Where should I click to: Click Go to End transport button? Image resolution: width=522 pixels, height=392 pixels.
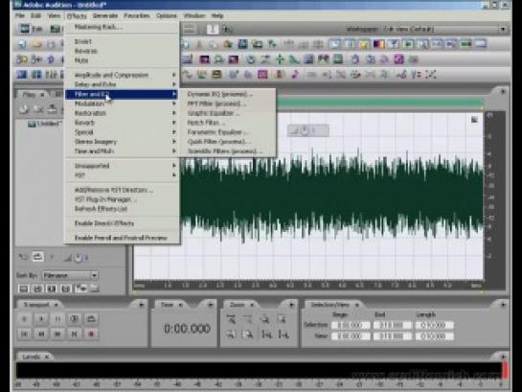(x=75, y=334)
